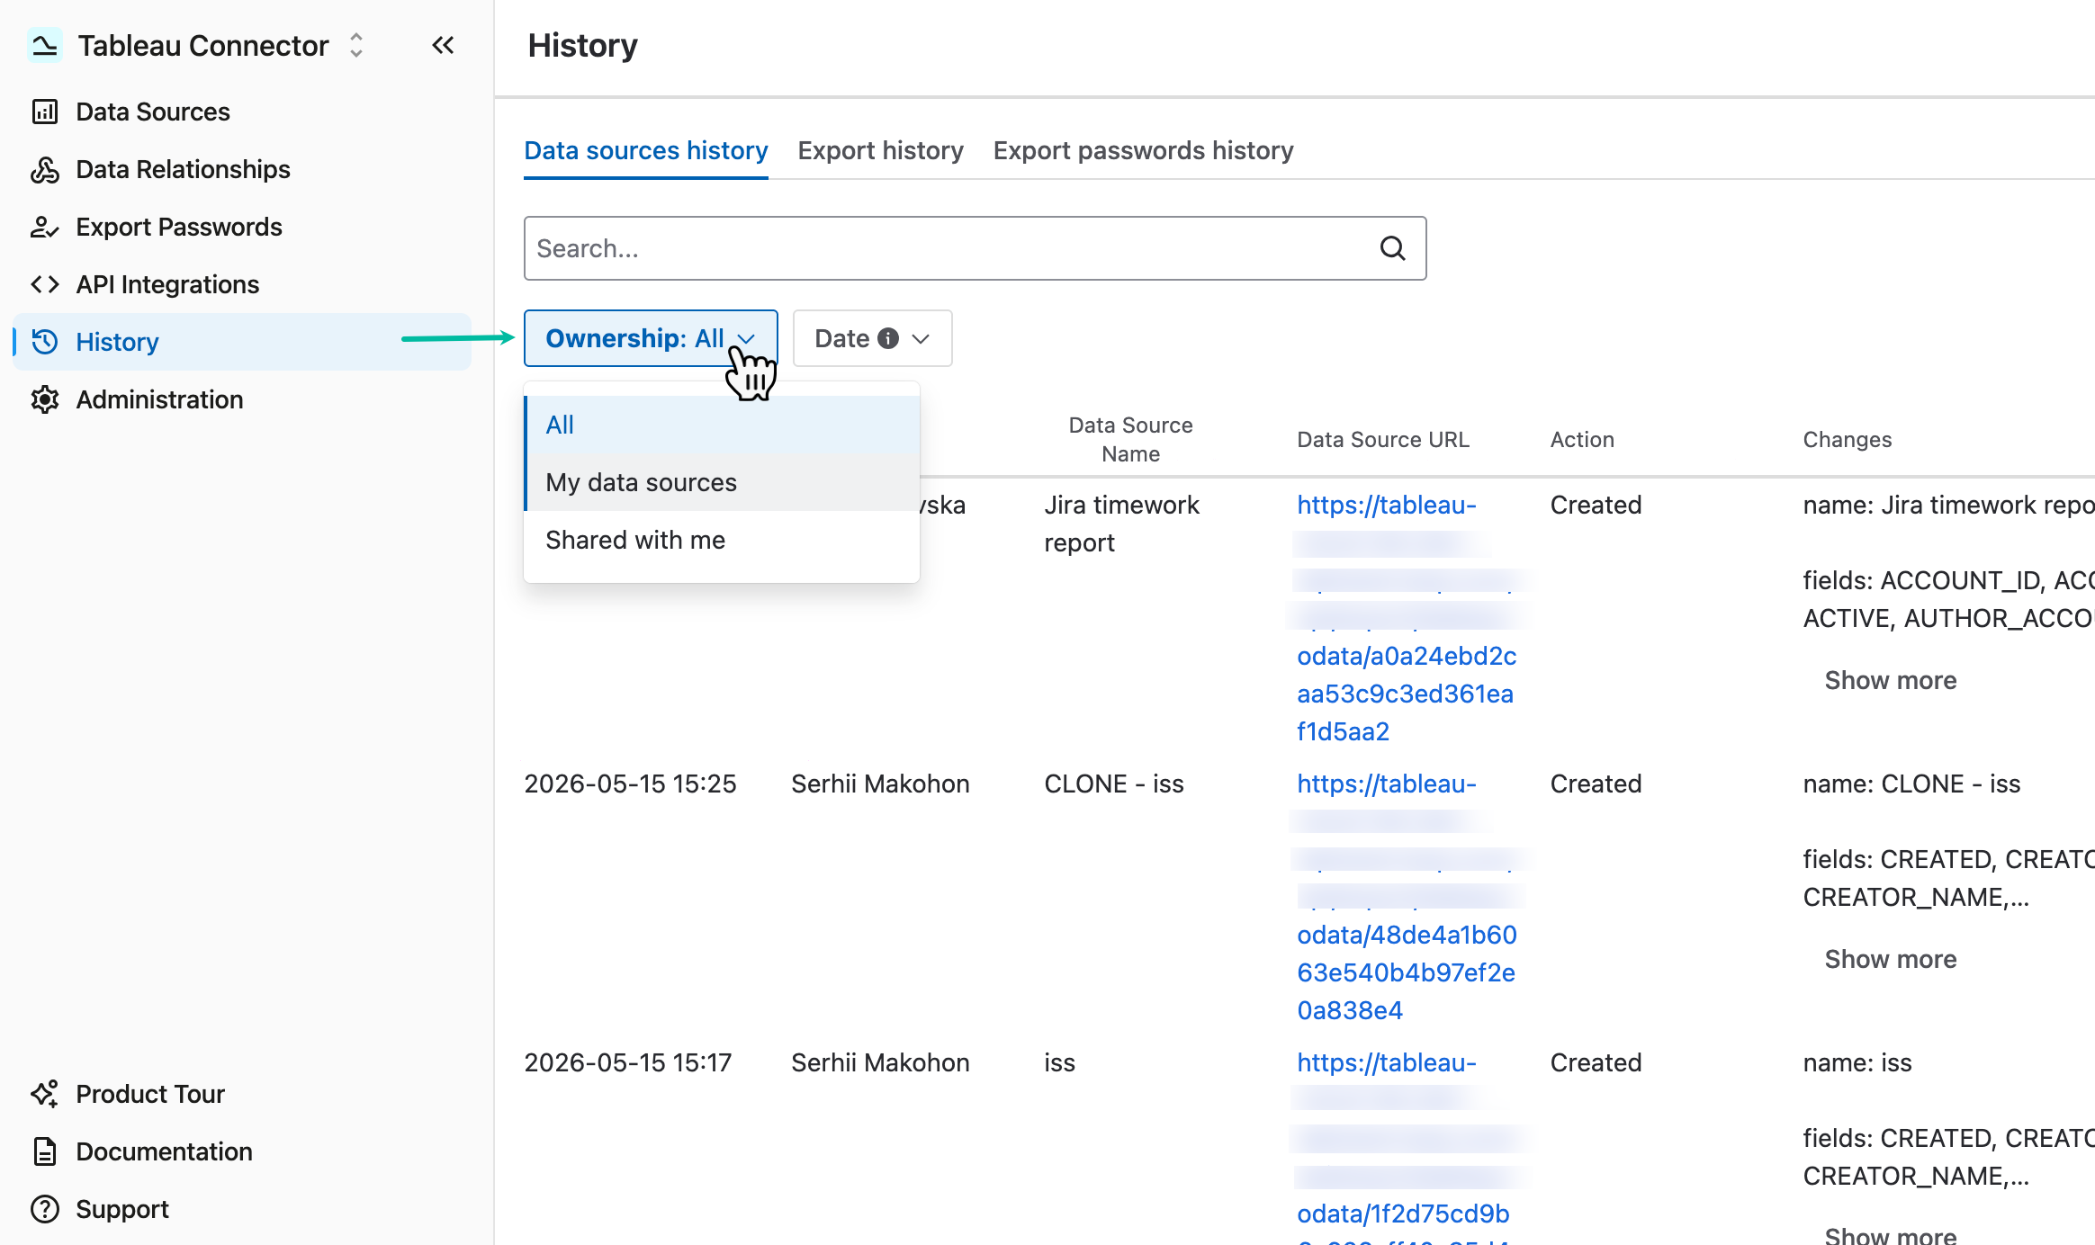Viewport: 2095px width, 1245px height.
Task: Choose the My data sources option
Action: point(722,482)
